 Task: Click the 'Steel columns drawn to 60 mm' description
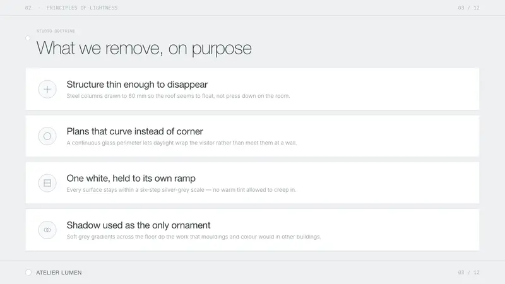pyautogui.click(x=179, y=96)
